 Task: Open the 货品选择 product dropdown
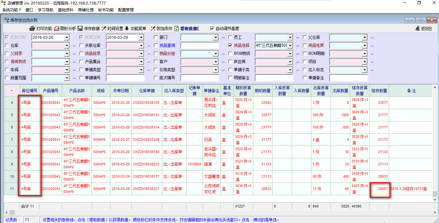click(290, 45)
